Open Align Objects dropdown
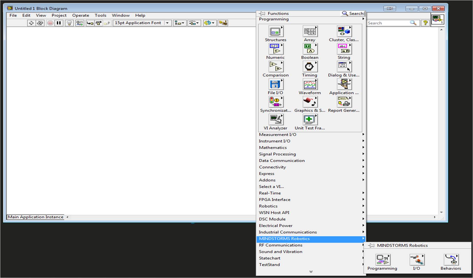This screenshot has height=278, width=473. [x=179, y=23]
